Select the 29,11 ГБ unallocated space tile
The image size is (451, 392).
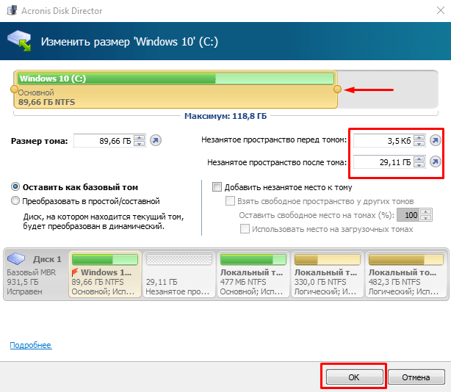point(179,274)
